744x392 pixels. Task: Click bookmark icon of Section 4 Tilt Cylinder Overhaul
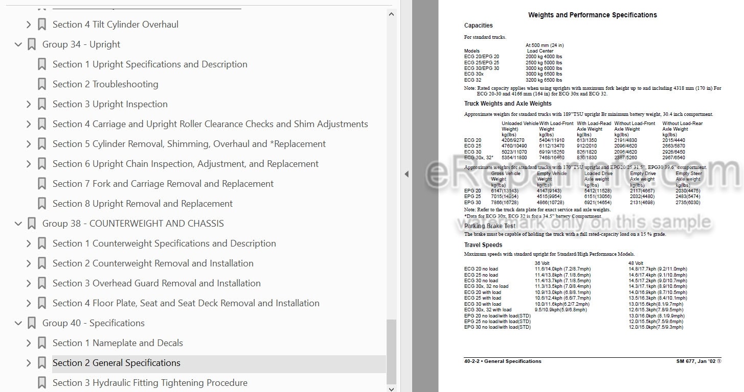(x=42, y=24)
